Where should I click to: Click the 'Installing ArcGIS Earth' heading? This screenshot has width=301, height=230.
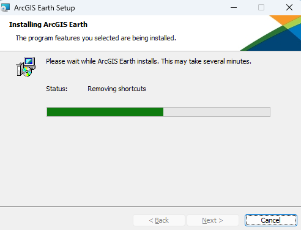[48, 24]
